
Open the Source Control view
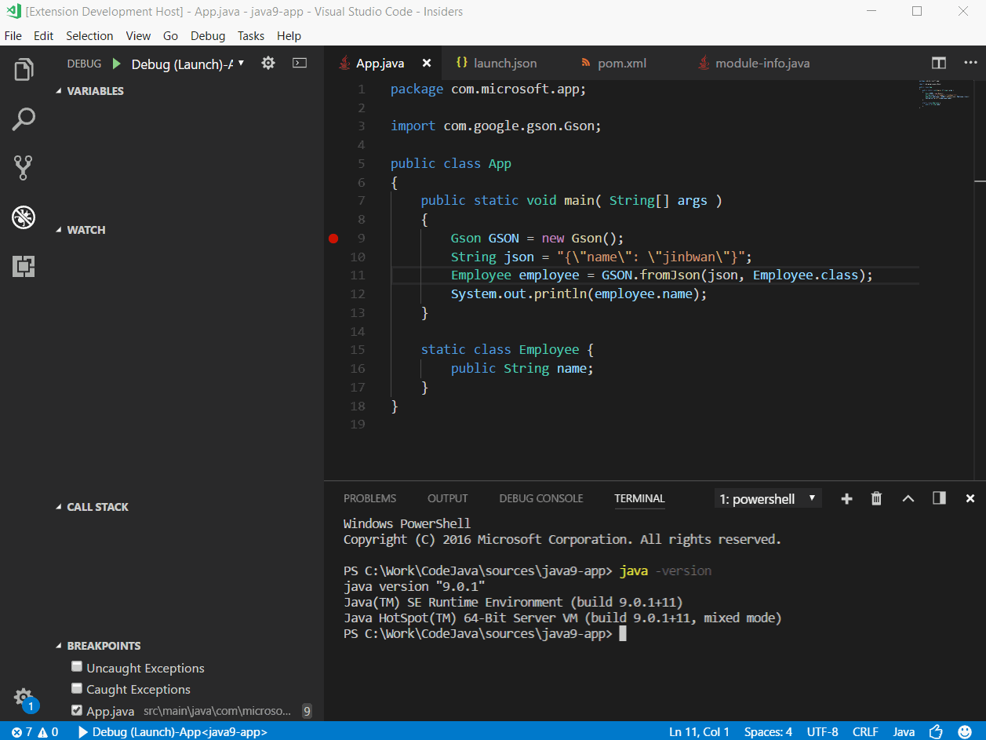pos(24,168)
